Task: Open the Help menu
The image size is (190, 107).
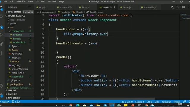Action: click(61, 1)
